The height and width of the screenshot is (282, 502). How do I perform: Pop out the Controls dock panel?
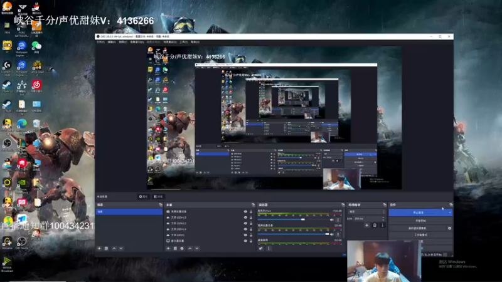[x=451, y=205]
